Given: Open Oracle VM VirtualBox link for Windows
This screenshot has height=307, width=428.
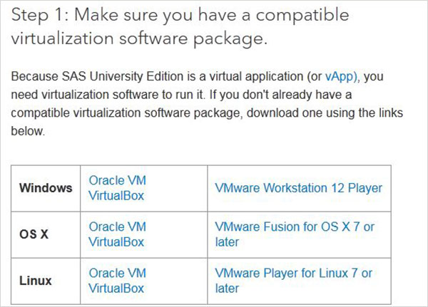Looking at the screenshot, I should click(x=116, y=187).
